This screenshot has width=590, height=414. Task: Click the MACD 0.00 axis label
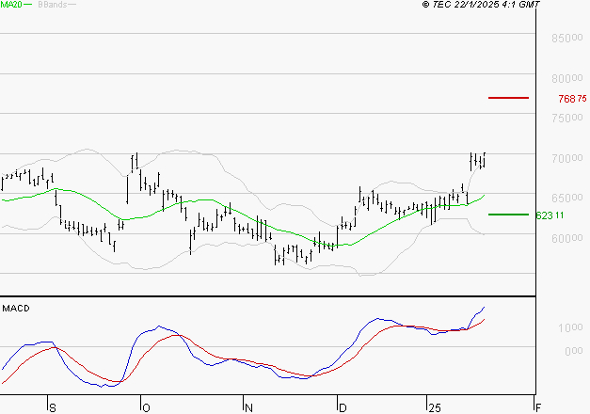coord(574,351)
